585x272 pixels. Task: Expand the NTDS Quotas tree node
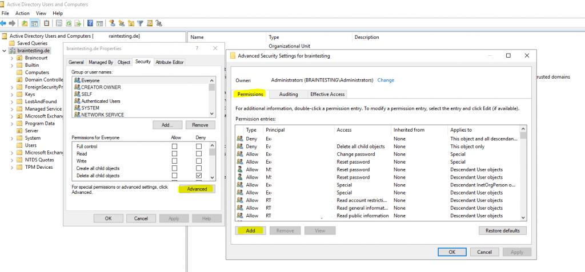pyautogui.click(x=11, y=160)
